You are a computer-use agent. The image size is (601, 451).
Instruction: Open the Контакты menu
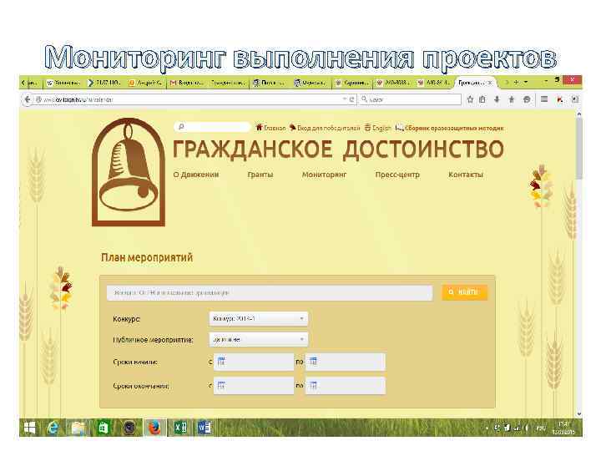tap(466, 175)
